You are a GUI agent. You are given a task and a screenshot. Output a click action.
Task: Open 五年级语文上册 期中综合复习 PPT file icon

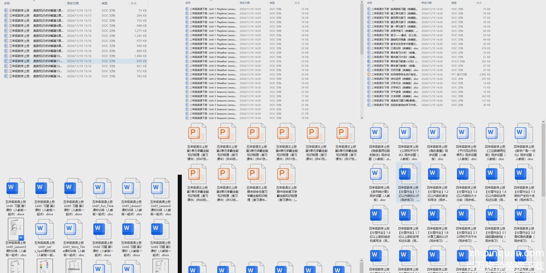point(286,174)
